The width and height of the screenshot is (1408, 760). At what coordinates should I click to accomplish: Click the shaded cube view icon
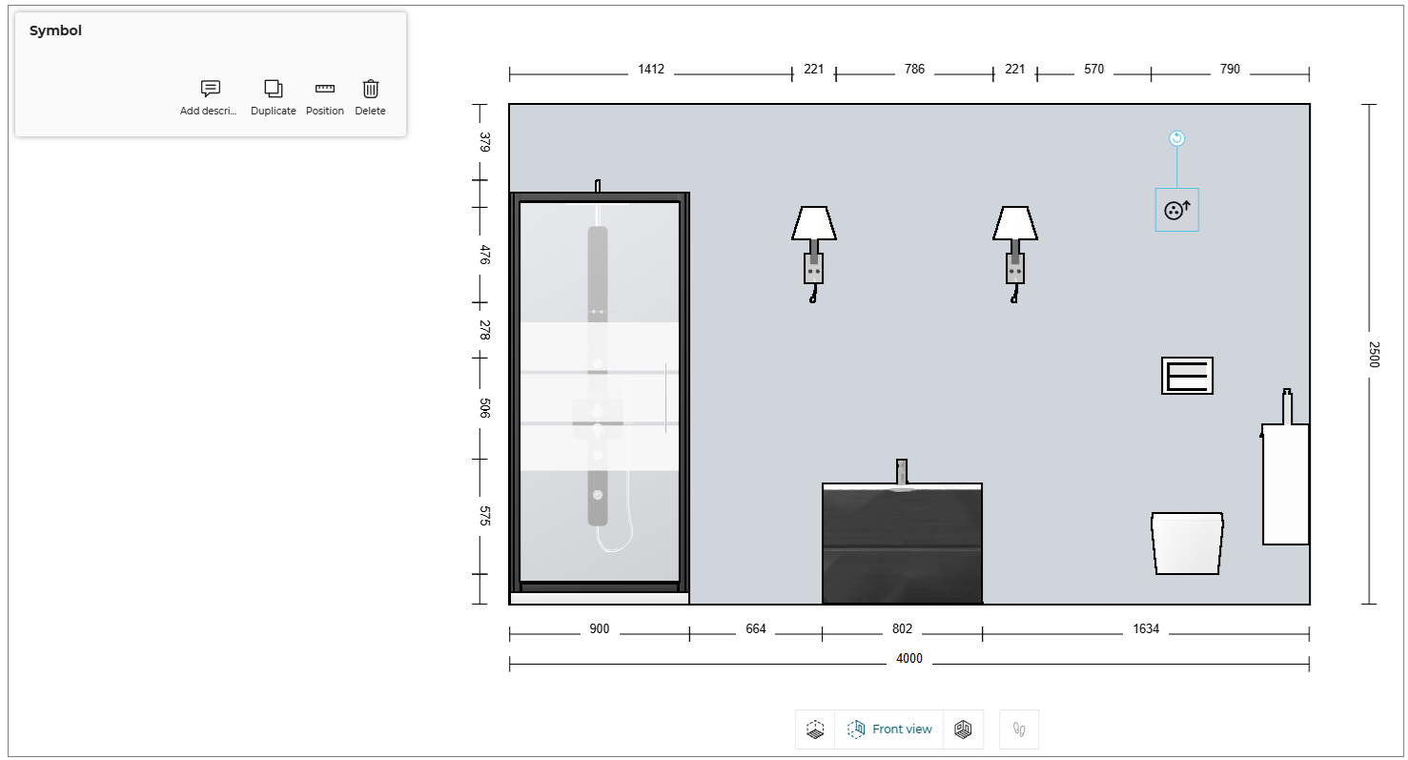point(963,729)
